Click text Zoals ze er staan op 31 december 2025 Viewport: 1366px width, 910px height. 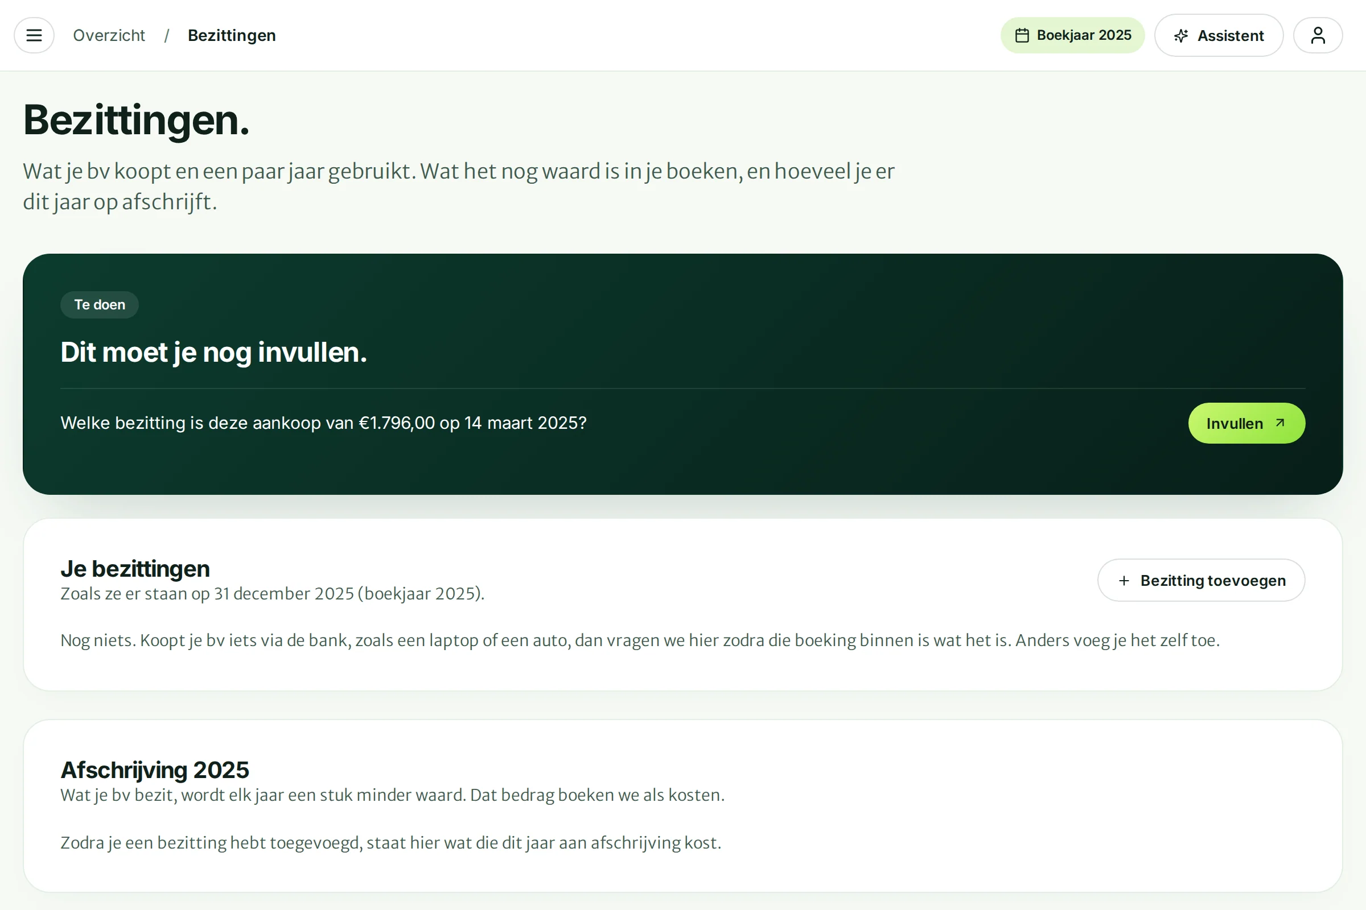[273, 594]
